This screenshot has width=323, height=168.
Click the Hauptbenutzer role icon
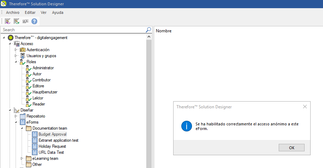(29, 92)
